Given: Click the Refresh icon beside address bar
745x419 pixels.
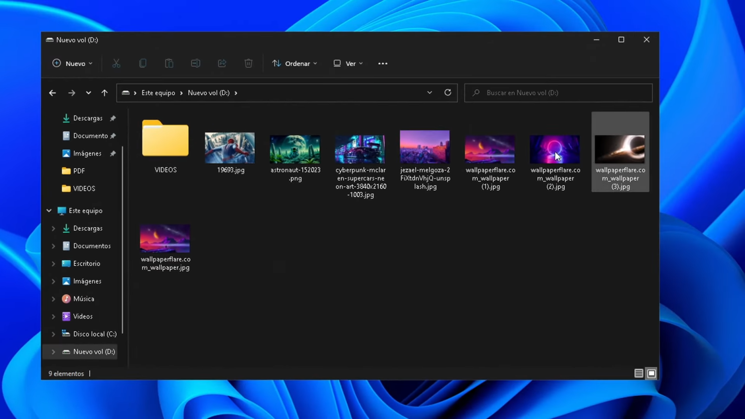Looking at the screenshot, I should (x=447, y=93).
